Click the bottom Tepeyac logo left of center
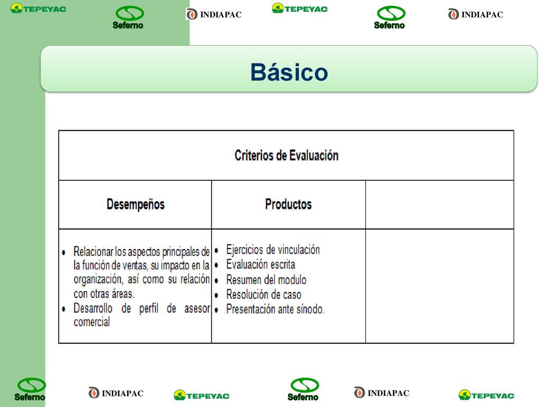This screenshot has width=542, height=407. pos(202,395)
